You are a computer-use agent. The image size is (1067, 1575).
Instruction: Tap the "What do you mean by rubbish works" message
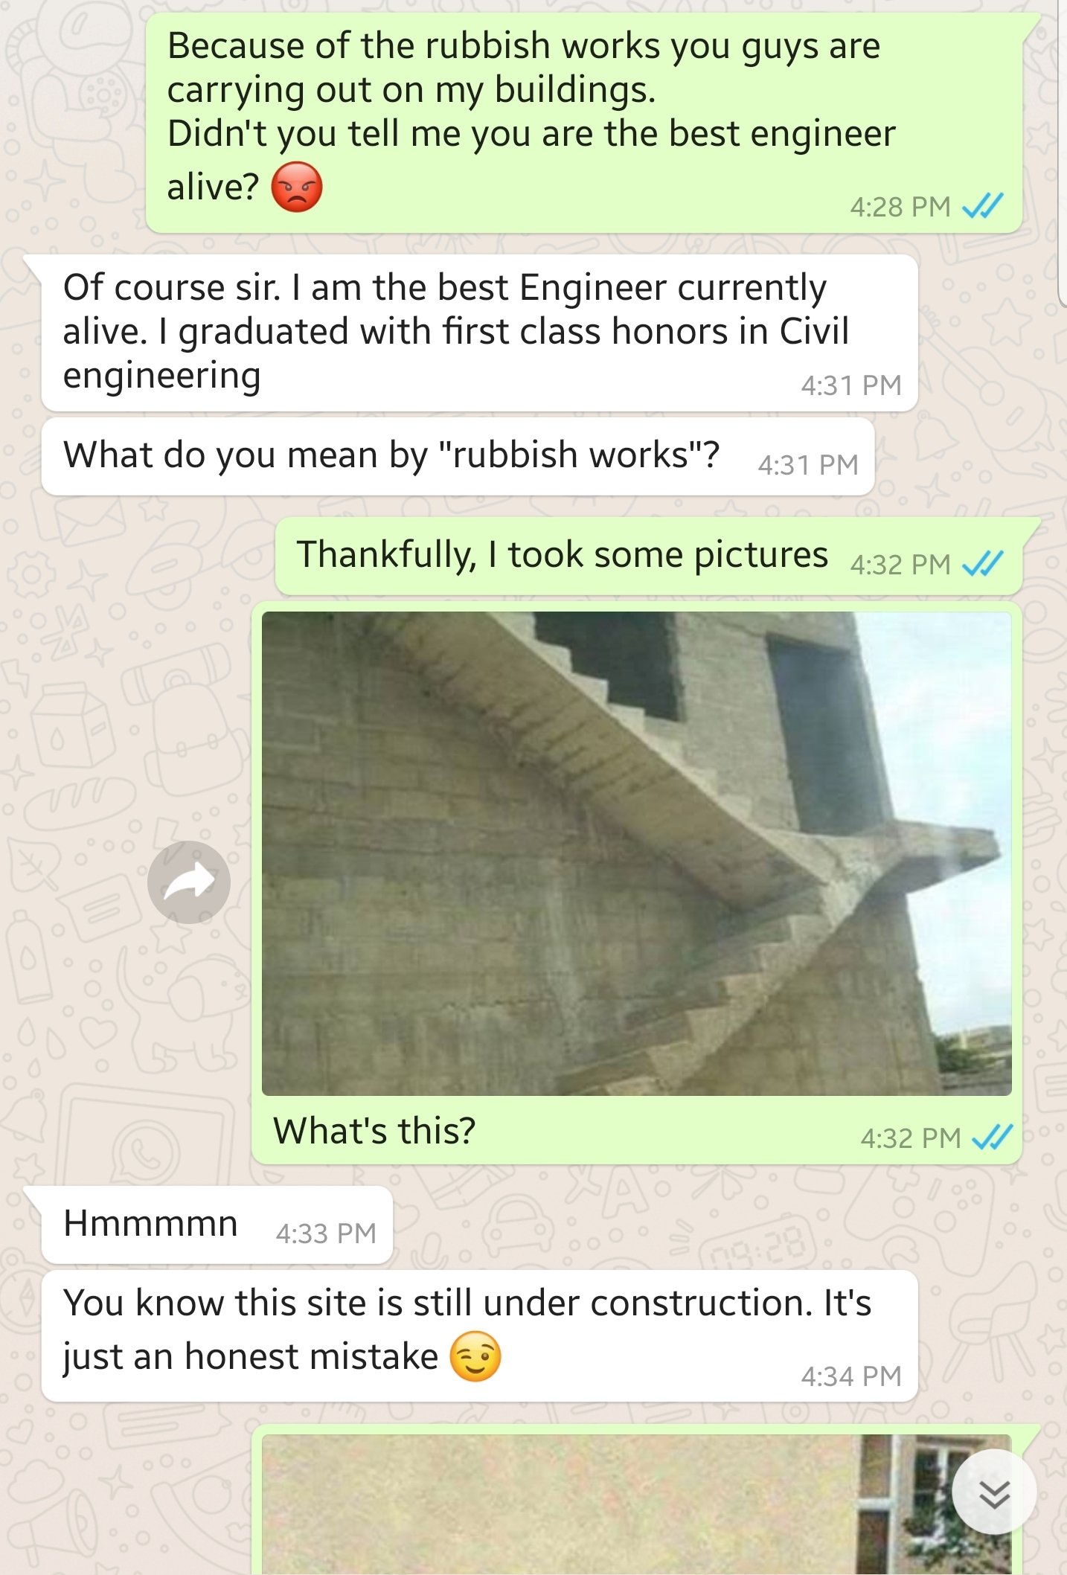click(458, 456)
